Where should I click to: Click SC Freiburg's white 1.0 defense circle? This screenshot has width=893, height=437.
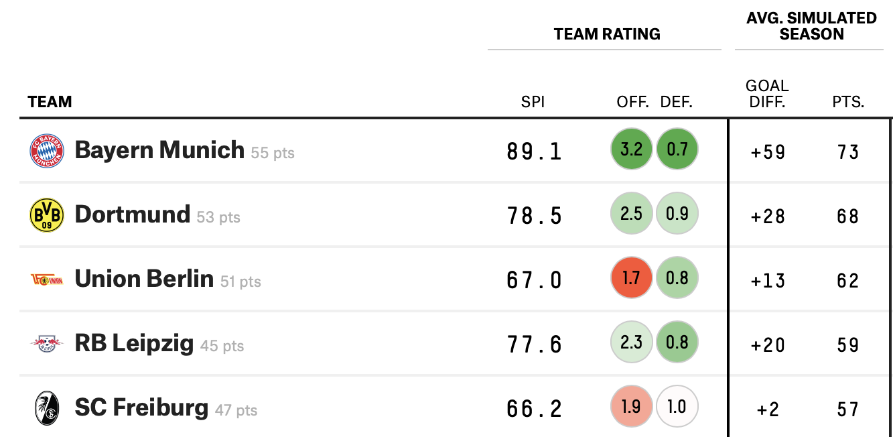[677, 406]
